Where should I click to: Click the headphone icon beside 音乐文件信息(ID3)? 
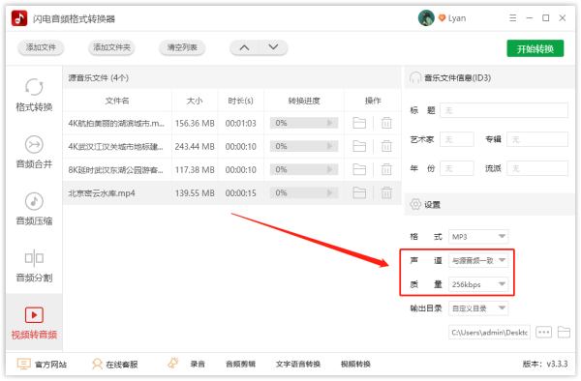click(415, 77)
